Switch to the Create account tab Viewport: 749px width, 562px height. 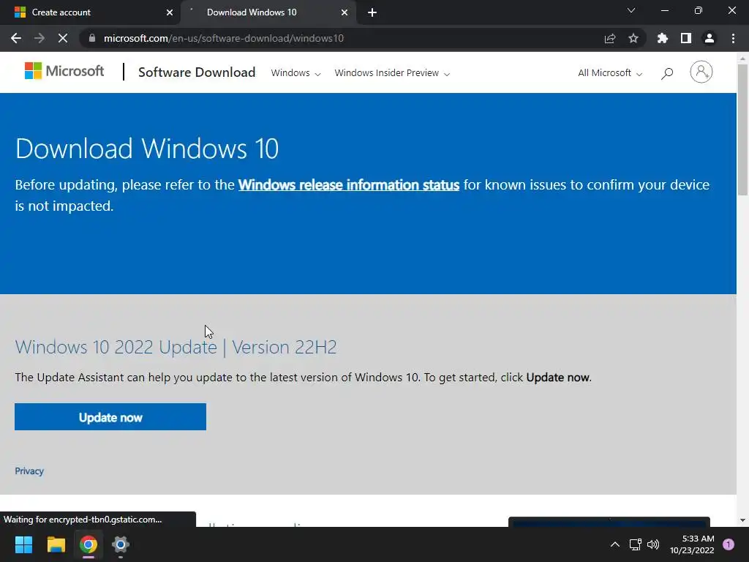90,12
